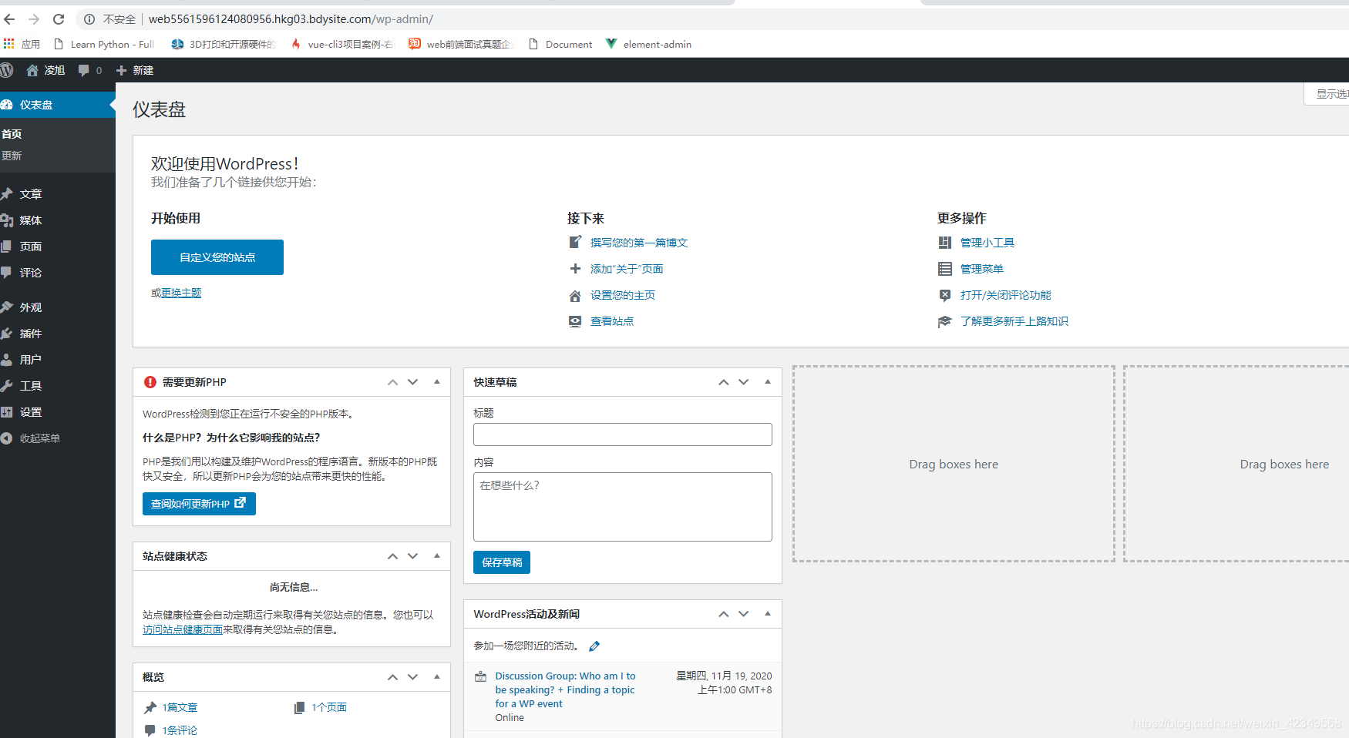Collapse the 概览 panel

437,677
